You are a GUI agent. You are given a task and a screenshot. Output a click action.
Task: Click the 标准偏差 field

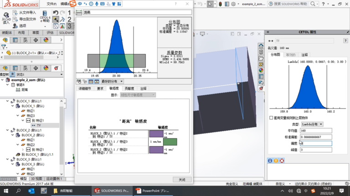[x=316, y=137]
